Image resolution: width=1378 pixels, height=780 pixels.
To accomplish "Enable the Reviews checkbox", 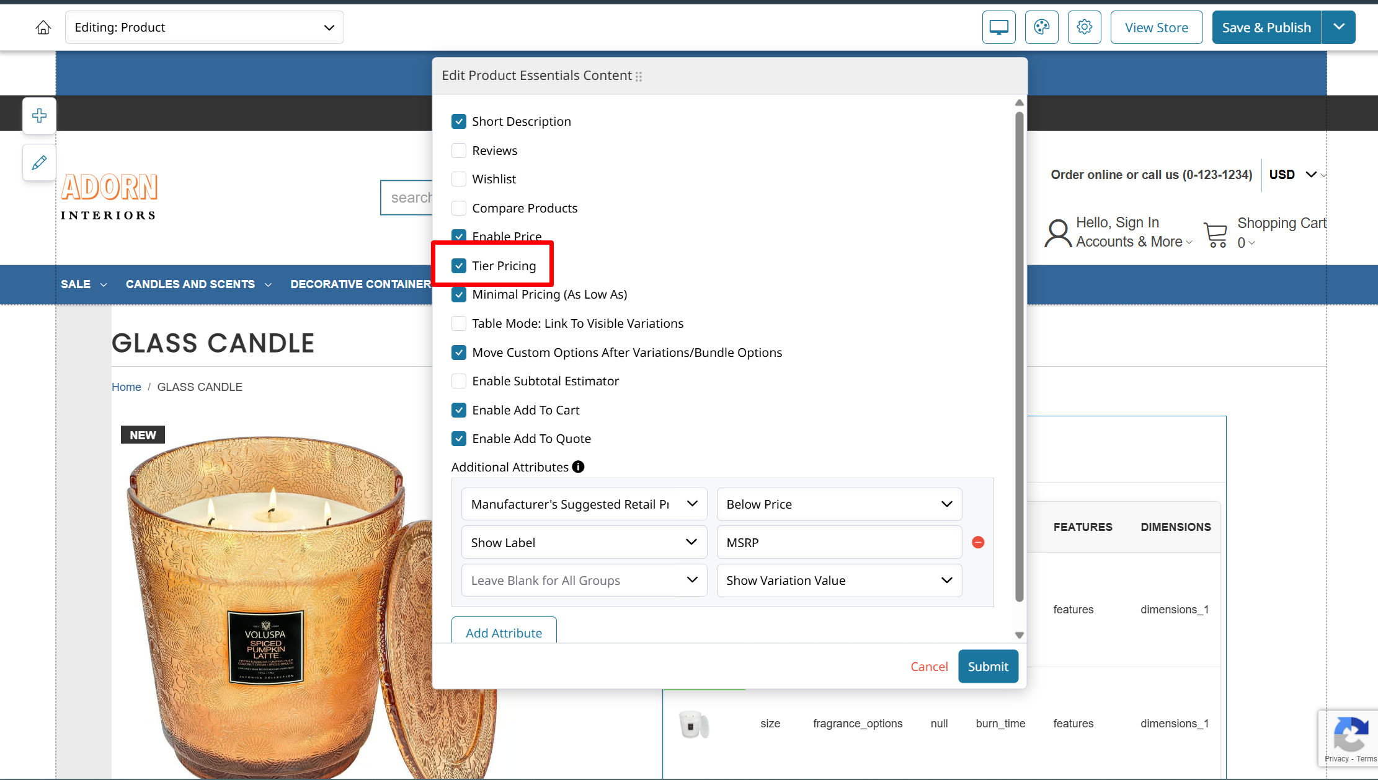I will (459, 151).
